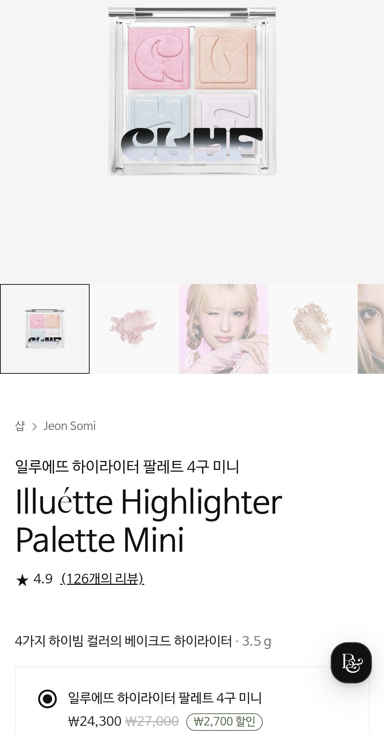This screenshot has height=734, width=384.
Task: View the beige powder swatch thumbnail
Action: click(313, 329)
